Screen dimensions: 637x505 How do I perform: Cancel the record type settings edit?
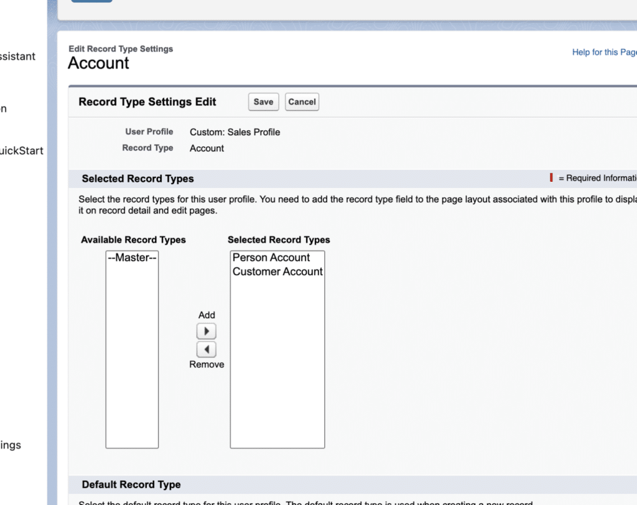[x=302, y=102]
